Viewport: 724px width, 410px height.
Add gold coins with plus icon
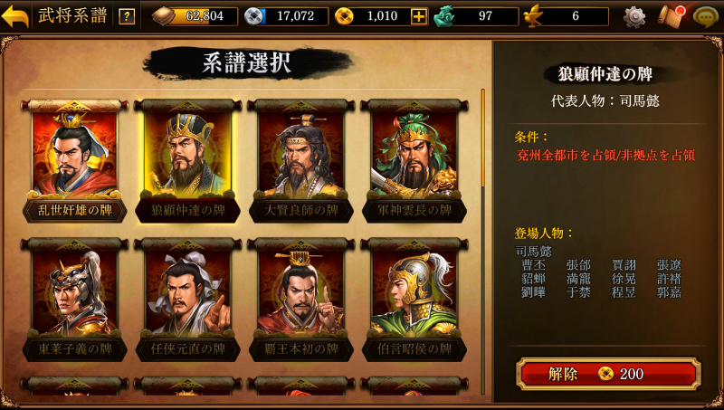418,16
